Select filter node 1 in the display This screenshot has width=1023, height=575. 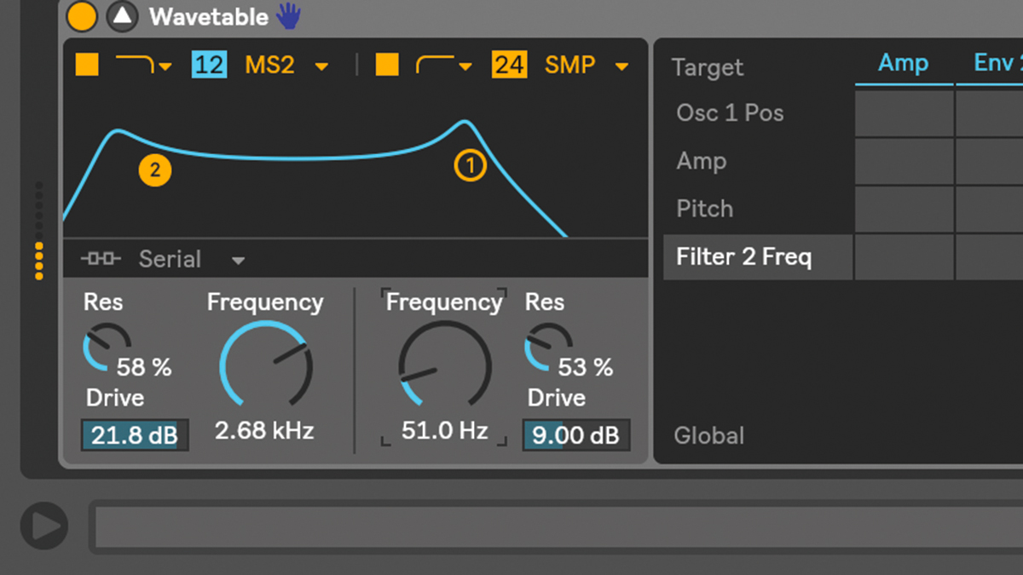tap(470, 165)
